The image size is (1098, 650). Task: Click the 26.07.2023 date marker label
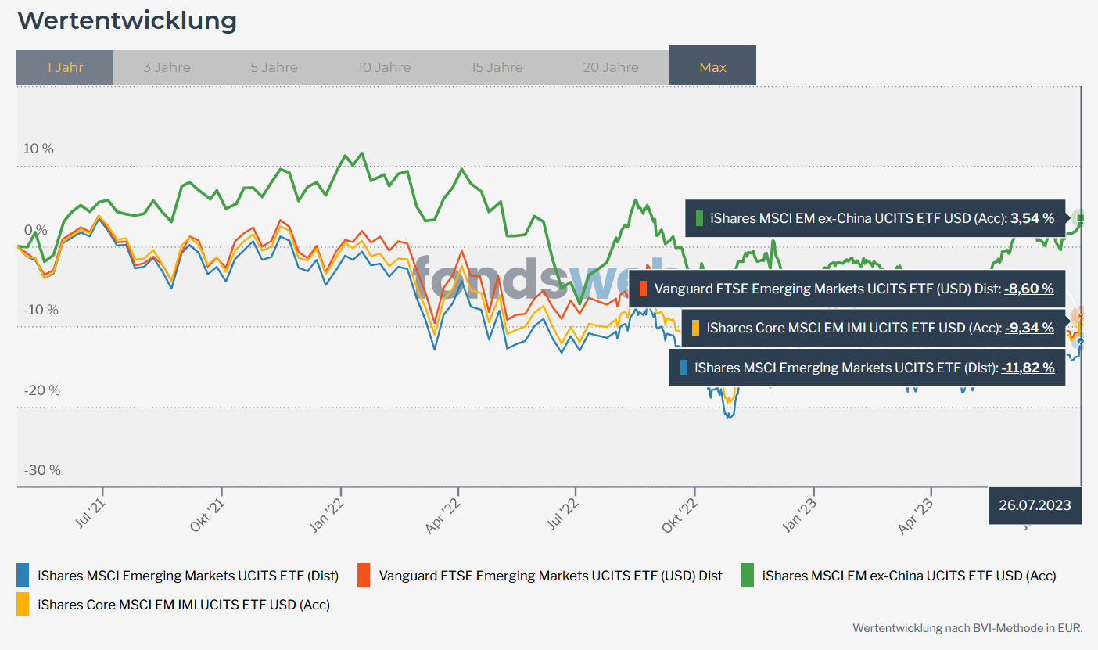coord(1035,505)
